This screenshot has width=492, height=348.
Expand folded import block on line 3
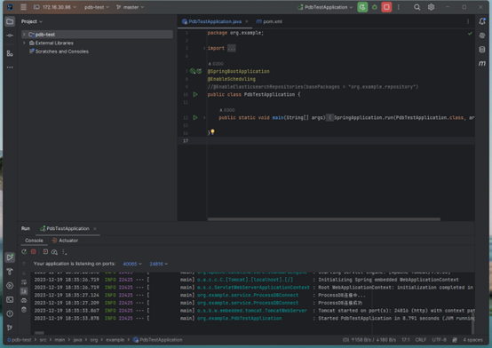(x=204, y=48)
